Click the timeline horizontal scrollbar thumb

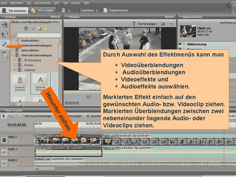(46, 169)
